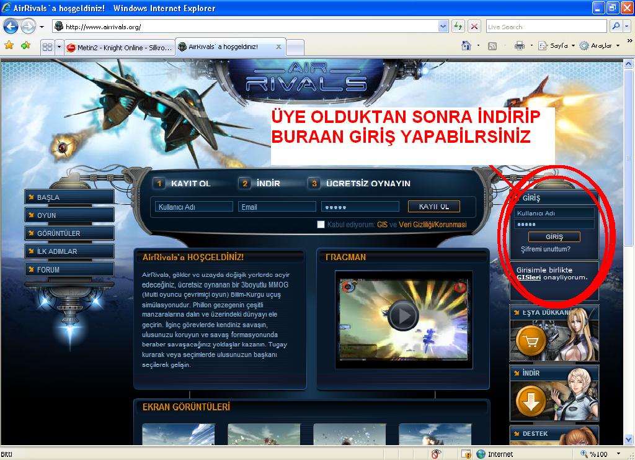The image size is (635, 460).
Task: Open the DESTEK support banner
Action: (x=554, y=435)
